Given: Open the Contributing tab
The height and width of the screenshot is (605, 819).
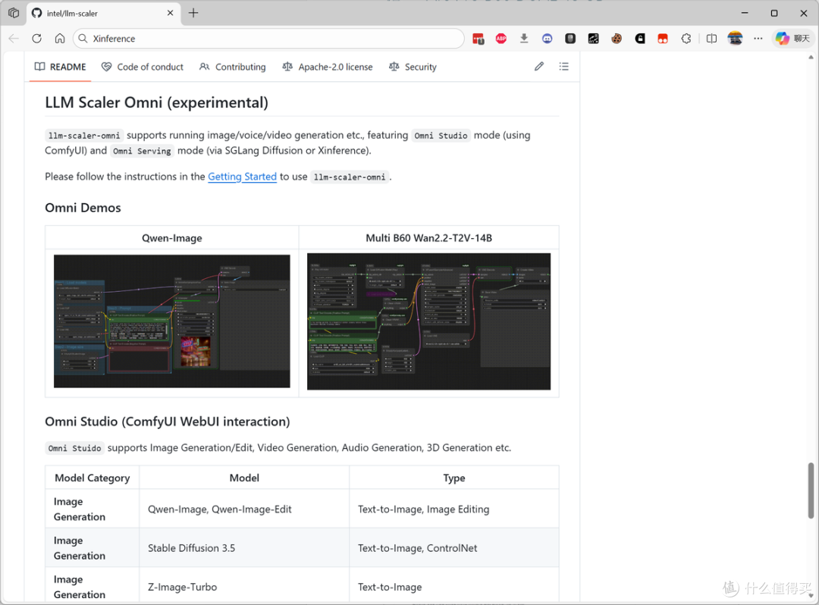Looking at the screenshot, I should click(x=233, y=67).
